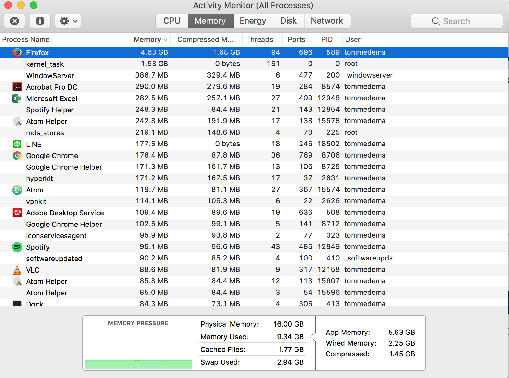509x378 pixels.
Task: Sort by PID column header
Action: (329, 39)
